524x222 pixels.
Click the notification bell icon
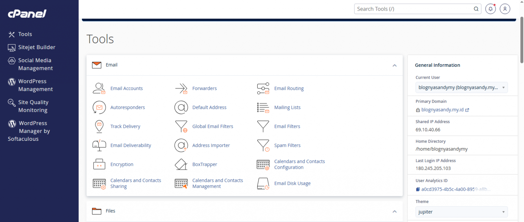pyautogui.click(x=490, y=9)
